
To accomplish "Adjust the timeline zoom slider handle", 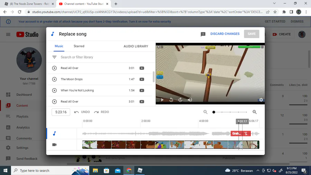I will (x=214, y=112).
